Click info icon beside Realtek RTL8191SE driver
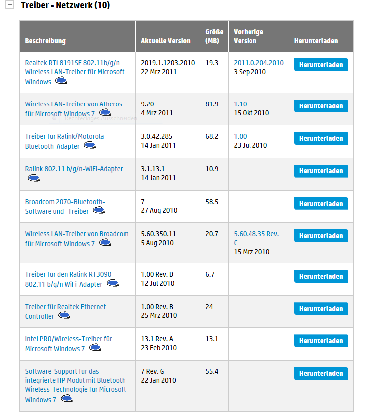 pos(61,81)
